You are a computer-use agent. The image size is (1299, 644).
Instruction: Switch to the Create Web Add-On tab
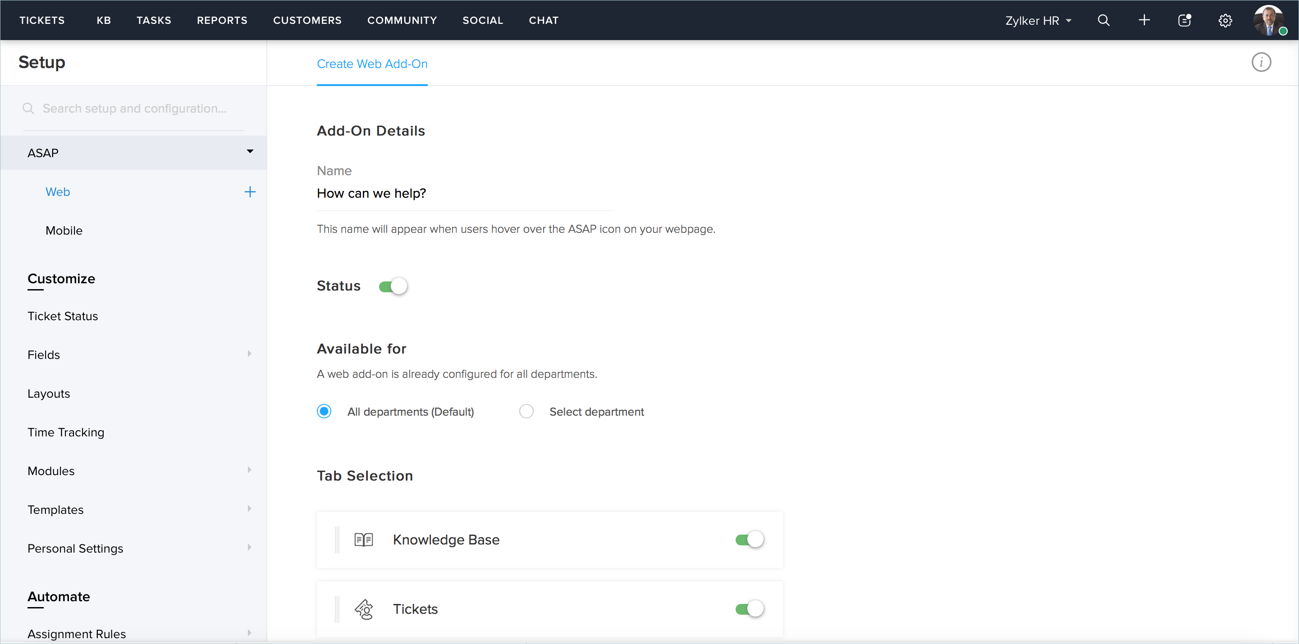tap(372, 64)
